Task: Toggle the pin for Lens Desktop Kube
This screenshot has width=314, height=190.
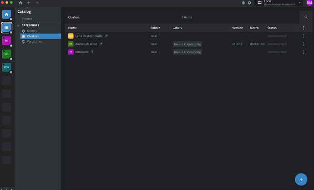Action: [106, 36]
